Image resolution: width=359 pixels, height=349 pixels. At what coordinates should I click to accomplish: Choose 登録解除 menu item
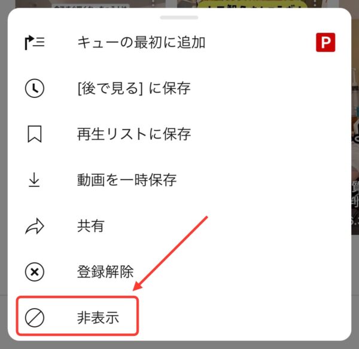pos(180,272)
